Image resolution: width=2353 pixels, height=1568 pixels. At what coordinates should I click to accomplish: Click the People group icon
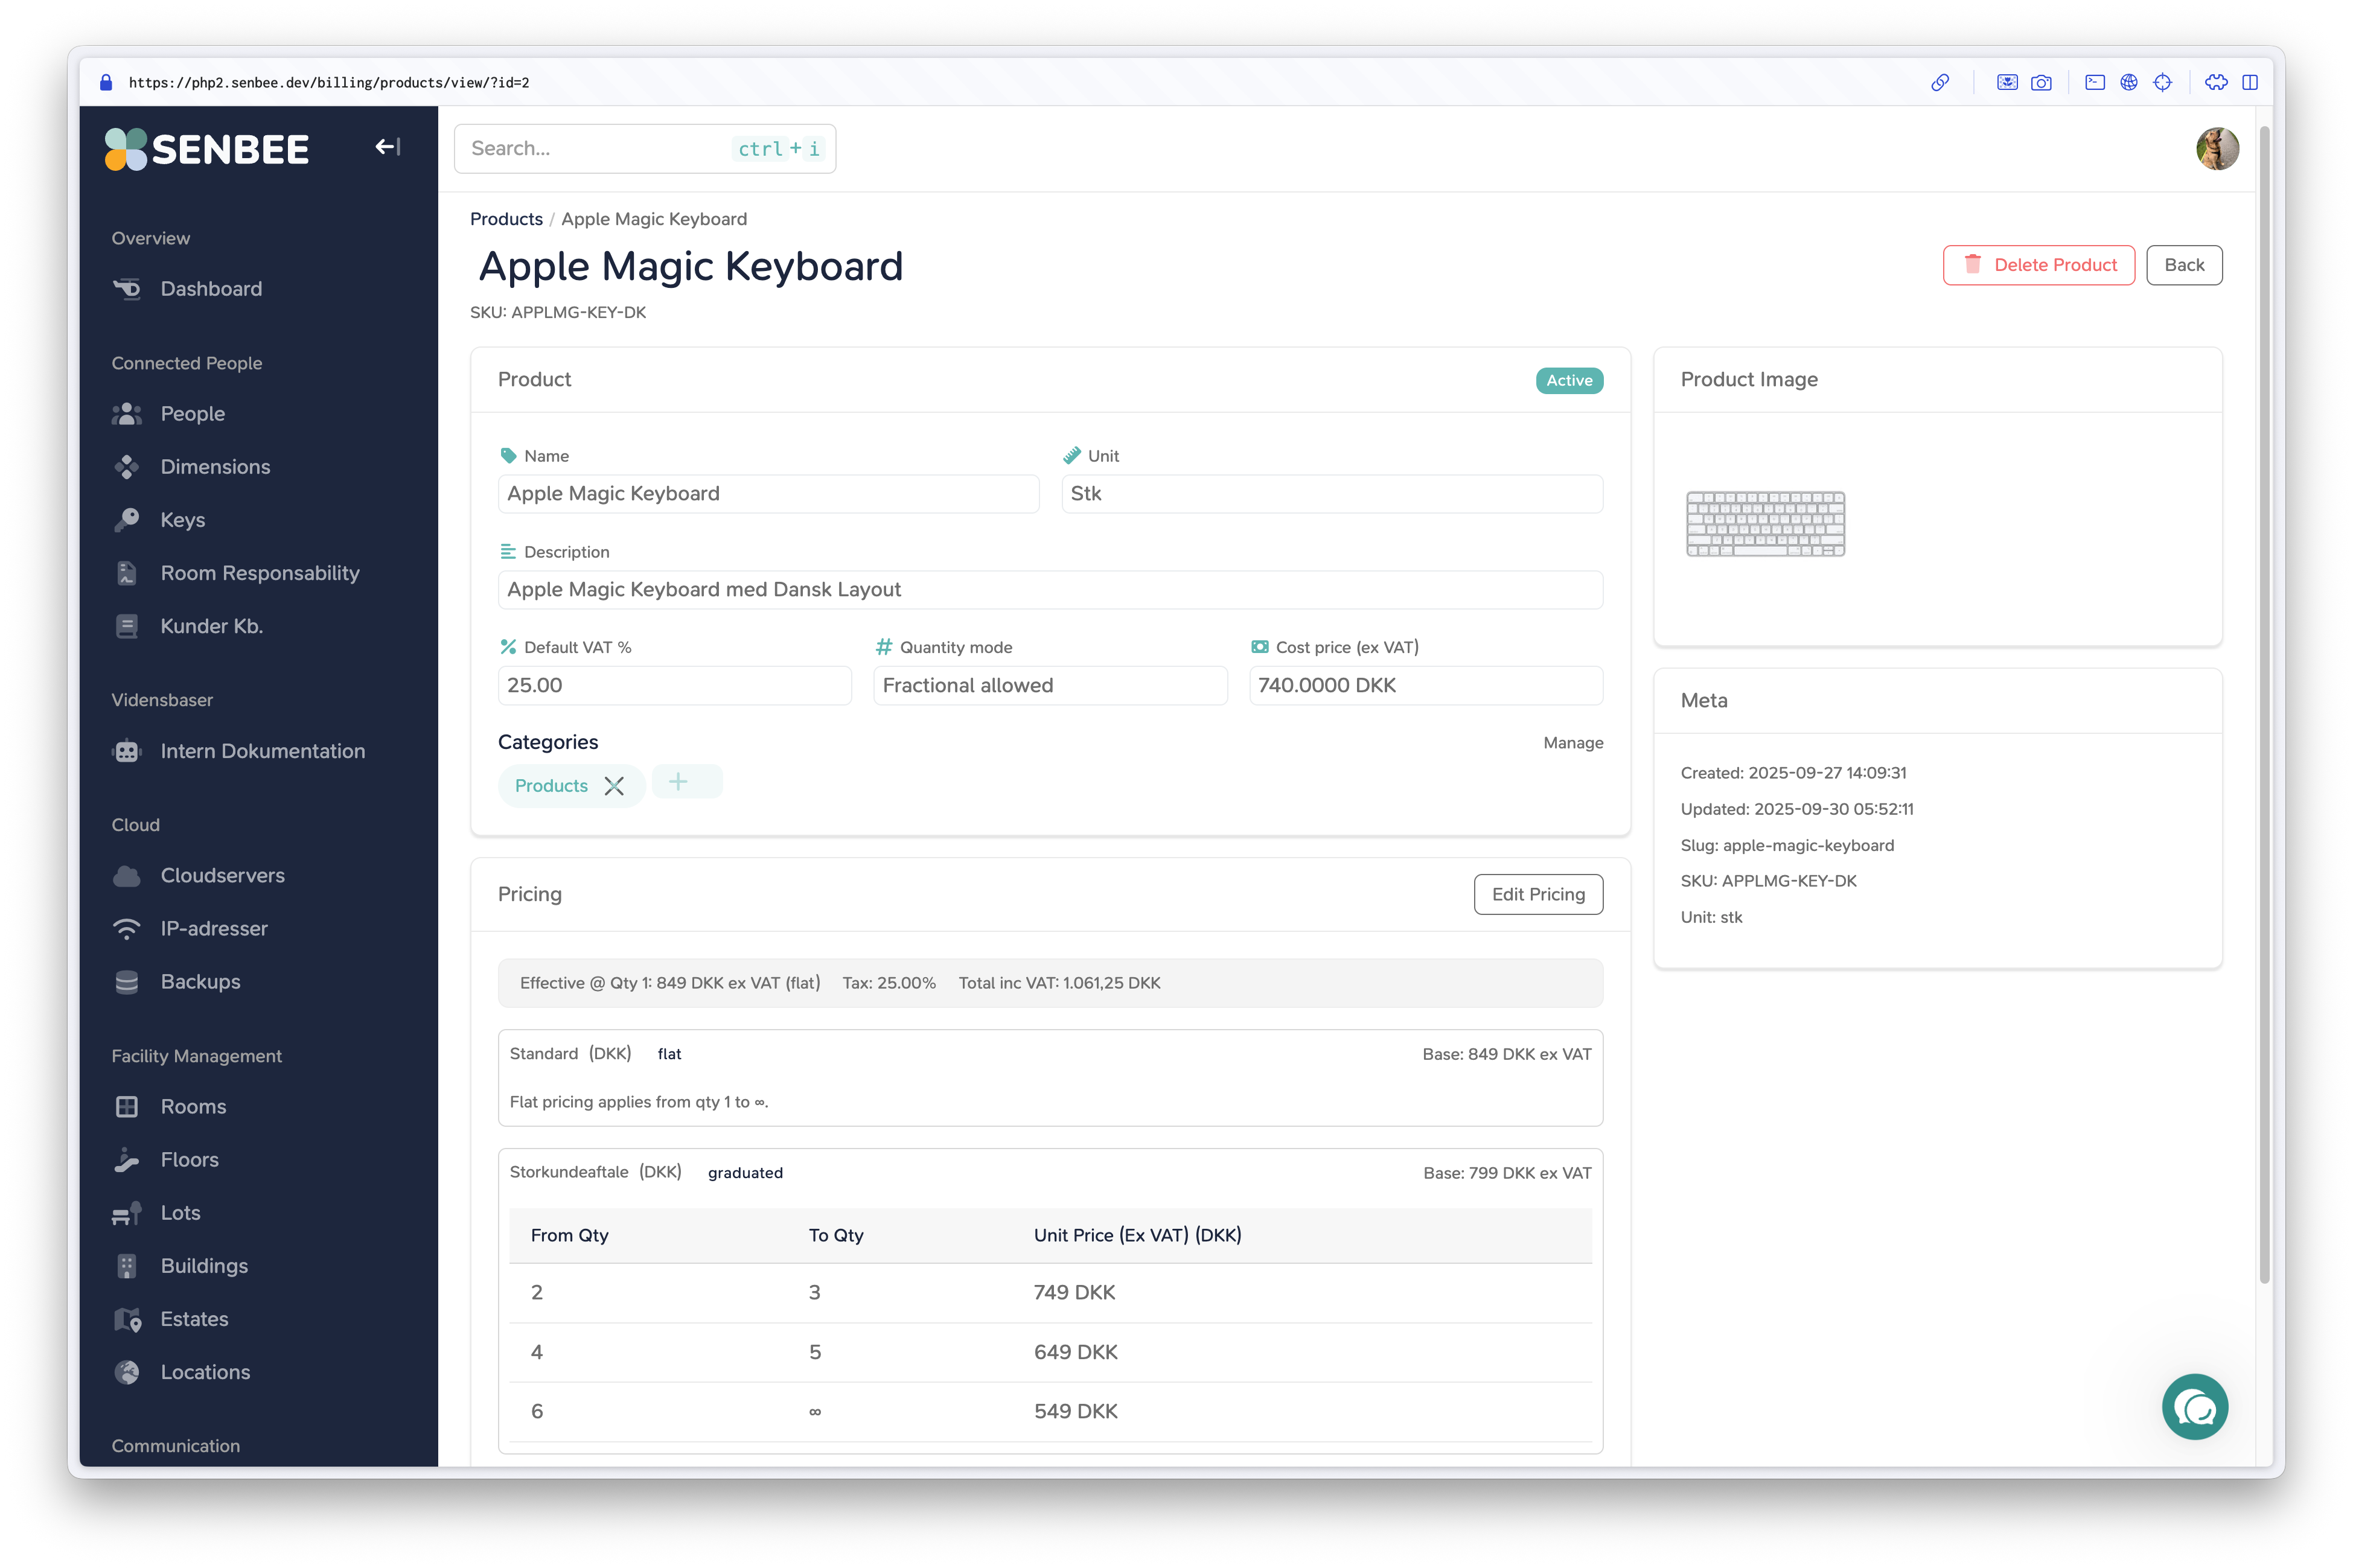[x=127, y=414]
